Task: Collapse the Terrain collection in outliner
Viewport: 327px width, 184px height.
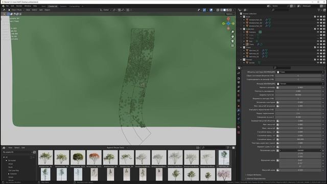Action: click(x=241, y=60)
